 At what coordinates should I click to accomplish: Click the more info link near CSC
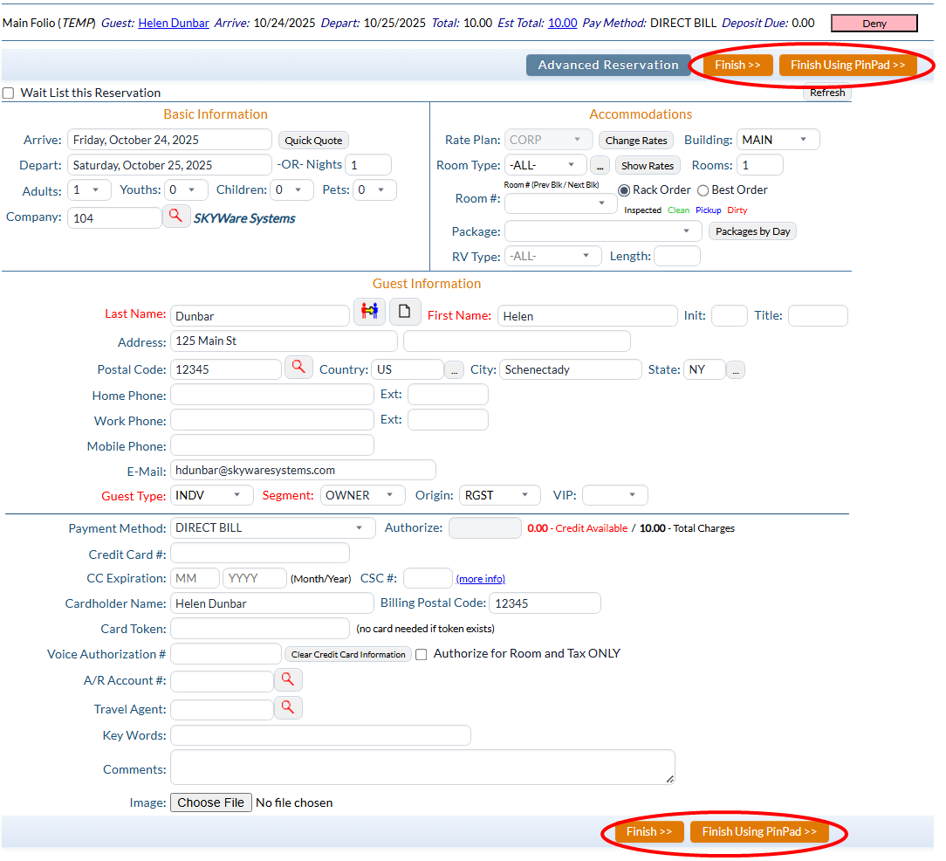[x=480, y=579]
